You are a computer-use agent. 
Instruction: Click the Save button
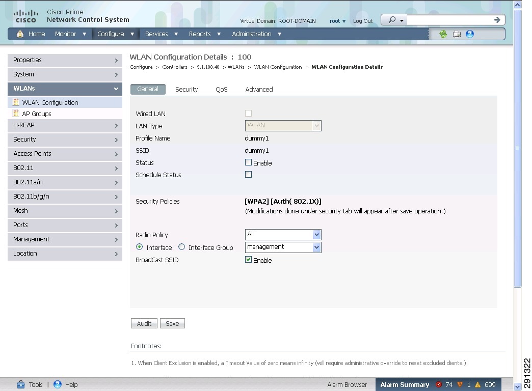pyautogui.click(x=172, y=323)
